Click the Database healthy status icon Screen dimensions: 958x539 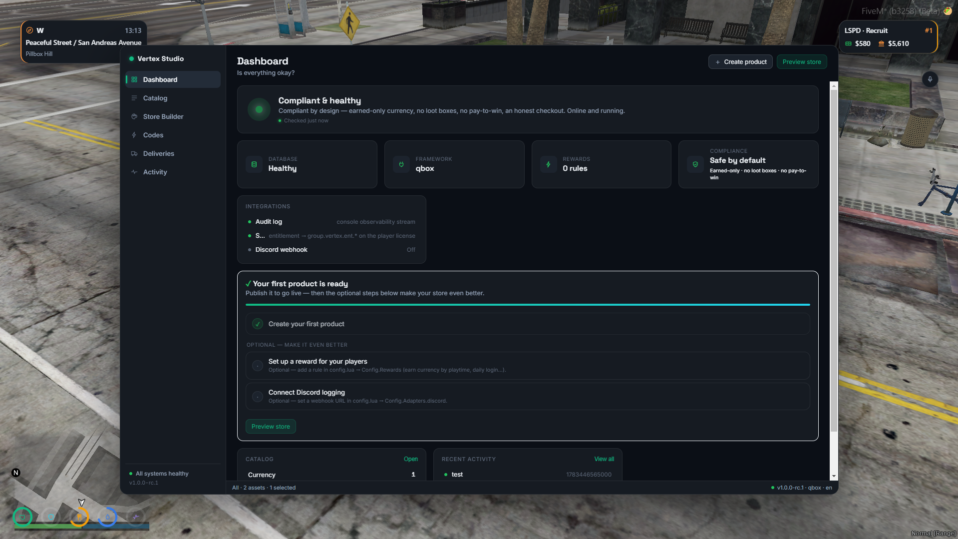[254, 164]
